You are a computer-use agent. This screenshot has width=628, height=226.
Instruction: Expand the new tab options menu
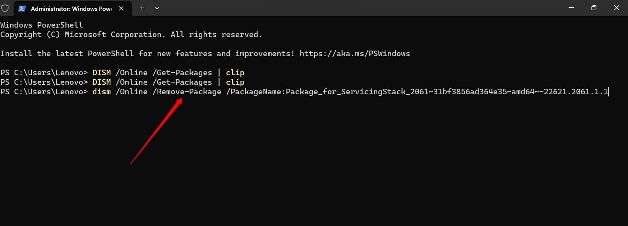(x=157, y=8)
